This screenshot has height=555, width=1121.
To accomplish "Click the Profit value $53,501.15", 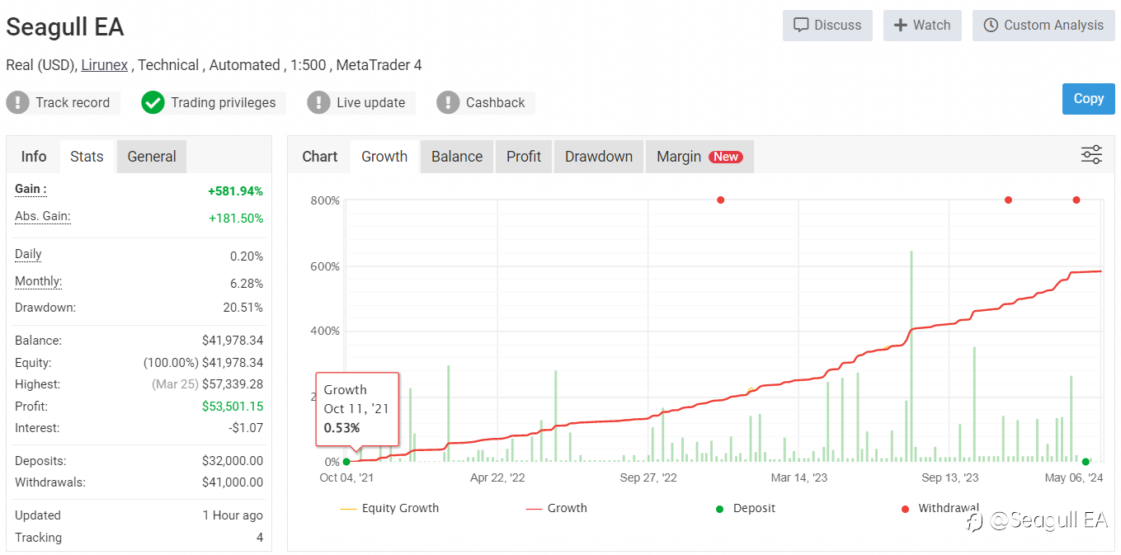I will coord(233,407).
